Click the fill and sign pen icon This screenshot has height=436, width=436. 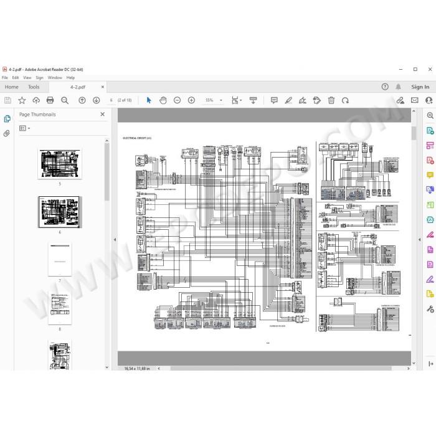pos(400,100)
